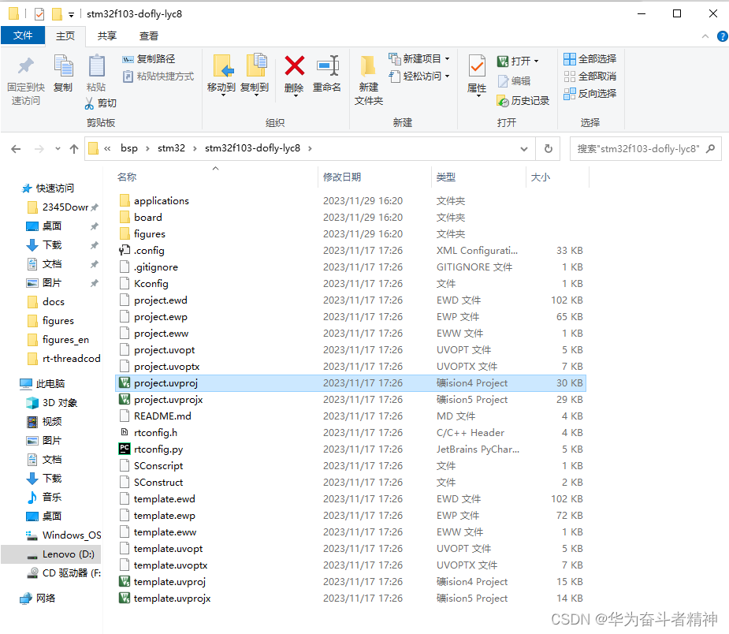The image size is (729, 634).
Task: Click the 删除 (Delete) icon
Action: coord(293,69)
